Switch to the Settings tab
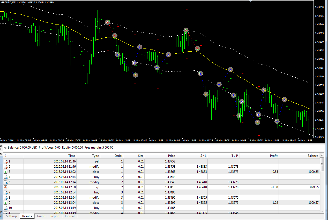 [x=12, y=216]
